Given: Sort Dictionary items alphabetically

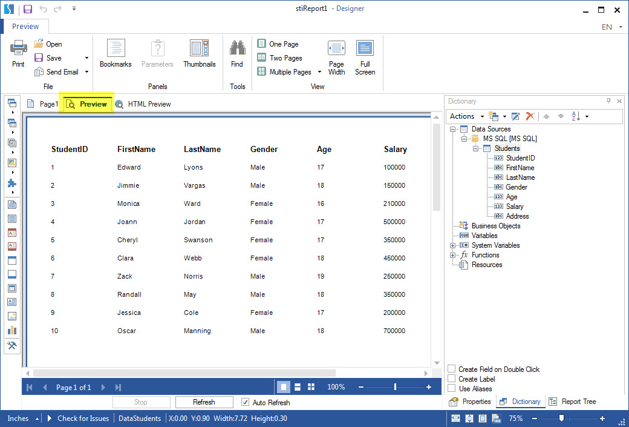Looking at the screenshot, I should click(575, 116).
